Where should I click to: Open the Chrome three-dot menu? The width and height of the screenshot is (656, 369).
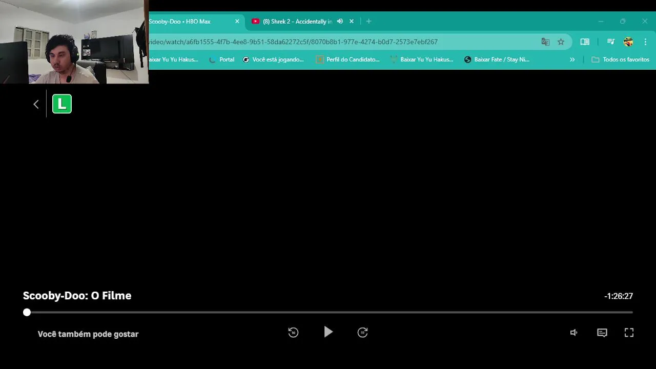tap(645, 42)
